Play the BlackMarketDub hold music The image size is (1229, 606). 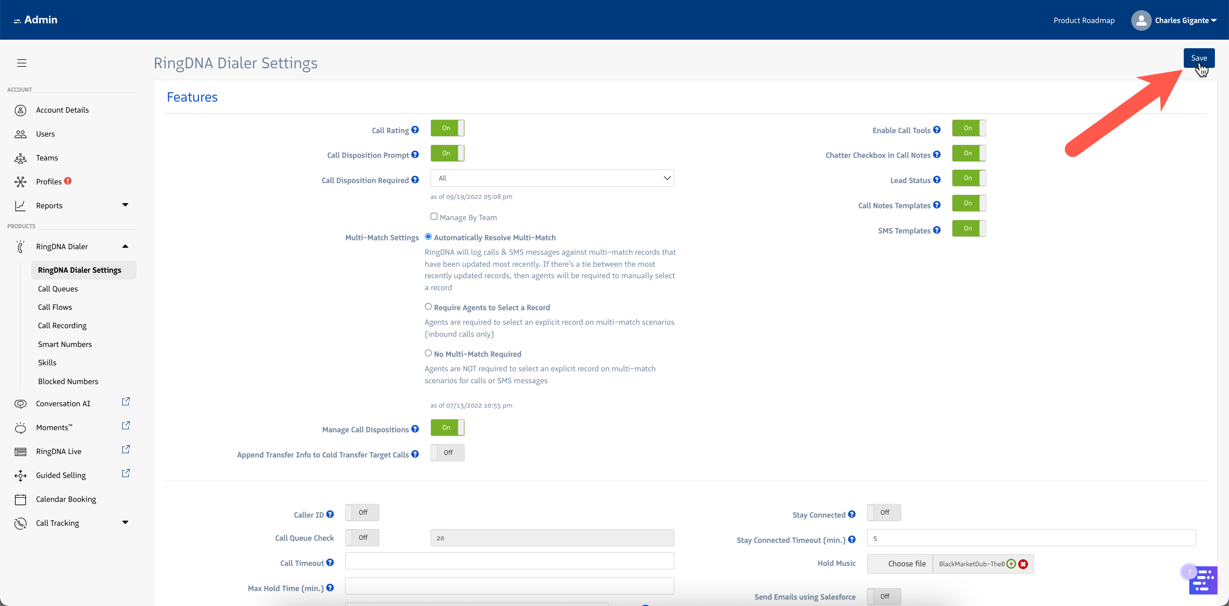pos(1011,563)
